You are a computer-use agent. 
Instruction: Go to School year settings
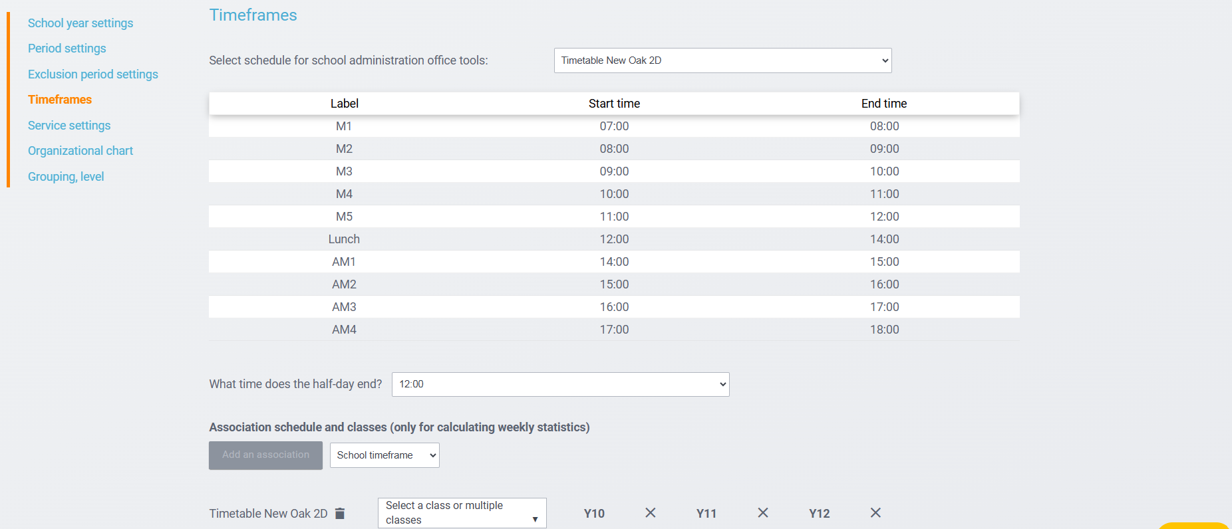click(x=80, y=23)
